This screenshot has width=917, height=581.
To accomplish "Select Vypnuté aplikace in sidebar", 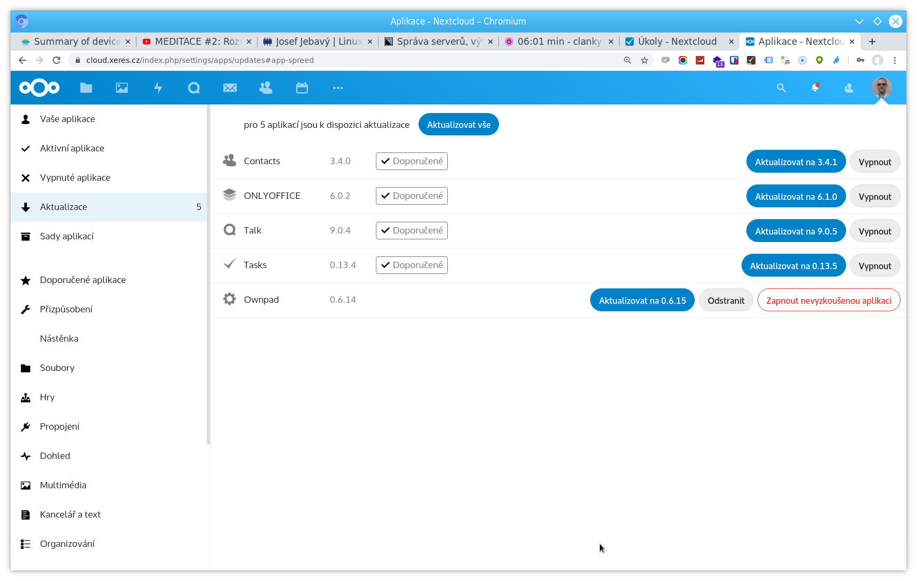I will coord(109,177).
